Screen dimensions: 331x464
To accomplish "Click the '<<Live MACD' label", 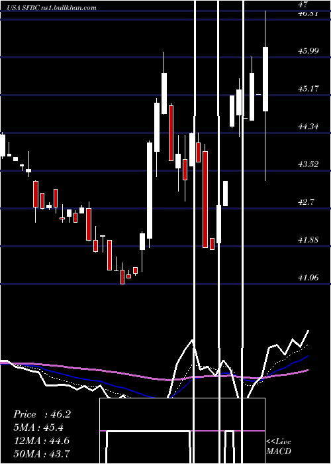I will [x=279, y=447].
